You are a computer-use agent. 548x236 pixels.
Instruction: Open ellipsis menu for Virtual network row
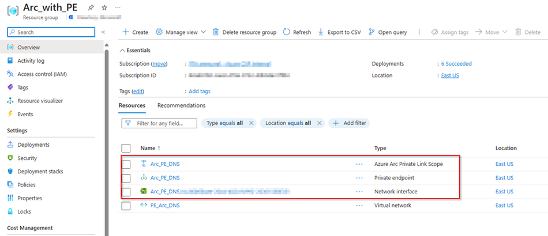click(x=359, y=205)
